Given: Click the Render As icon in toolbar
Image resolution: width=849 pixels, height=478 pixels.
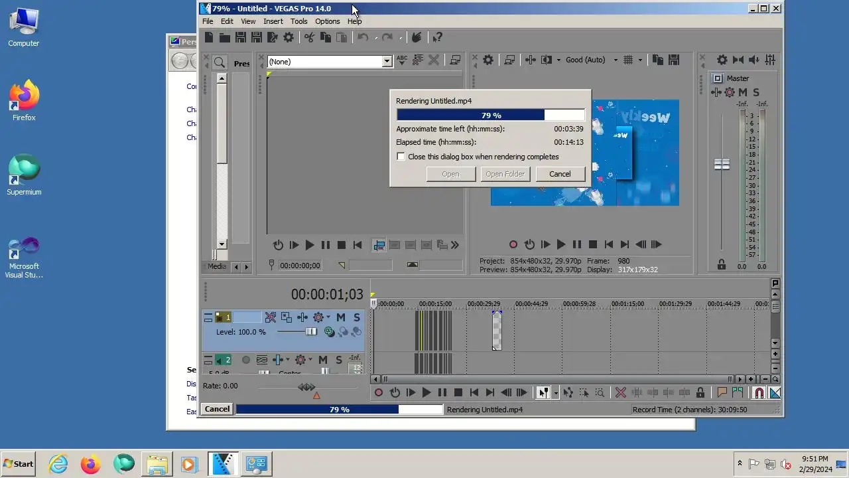Looking at the screenshot, I should pyautogui.click(x=273, y=38).
